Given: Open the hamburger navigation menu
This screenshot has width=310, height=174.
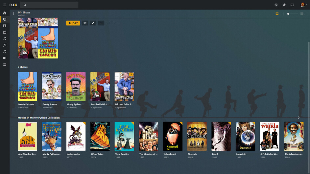Looking at the screenshot, I should (5, 5).
